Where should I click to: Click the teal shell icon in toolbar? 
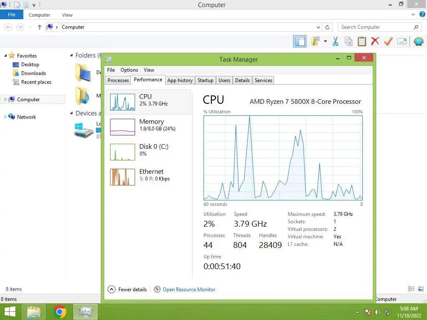point(418,41)
